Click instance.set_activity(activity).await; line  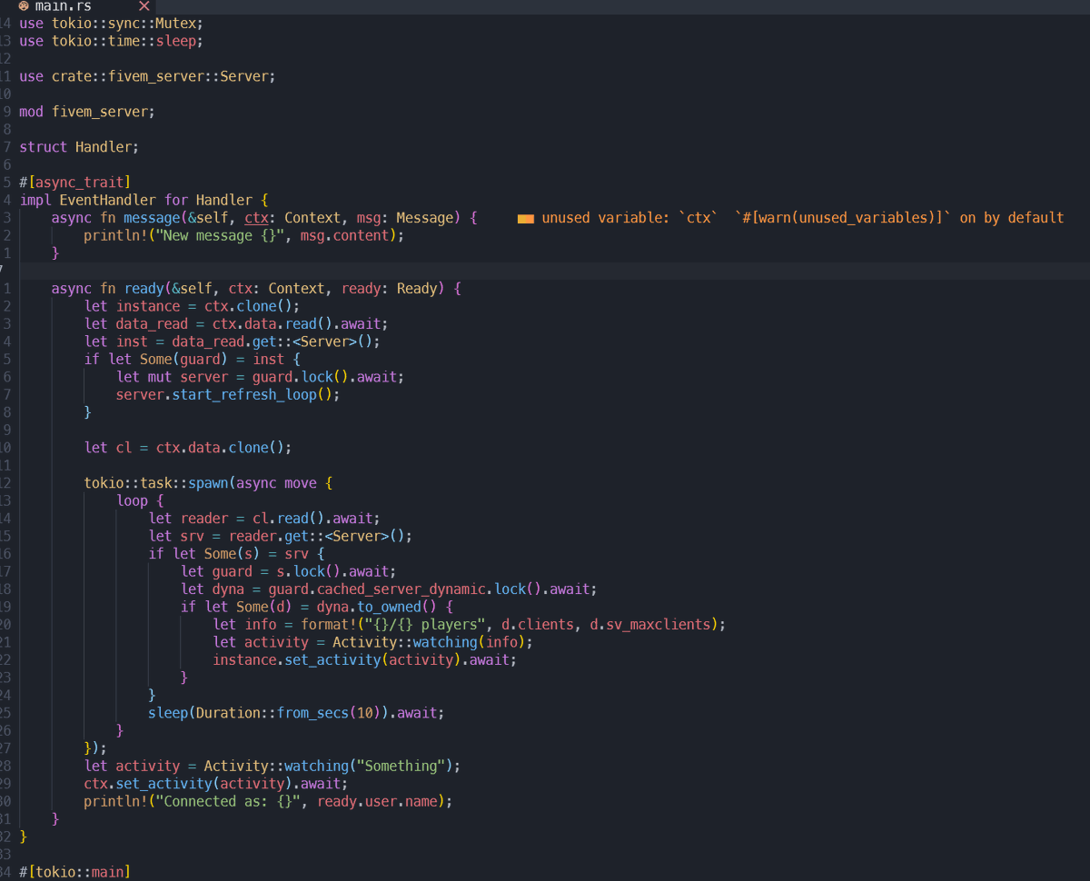tap(364, 660)
